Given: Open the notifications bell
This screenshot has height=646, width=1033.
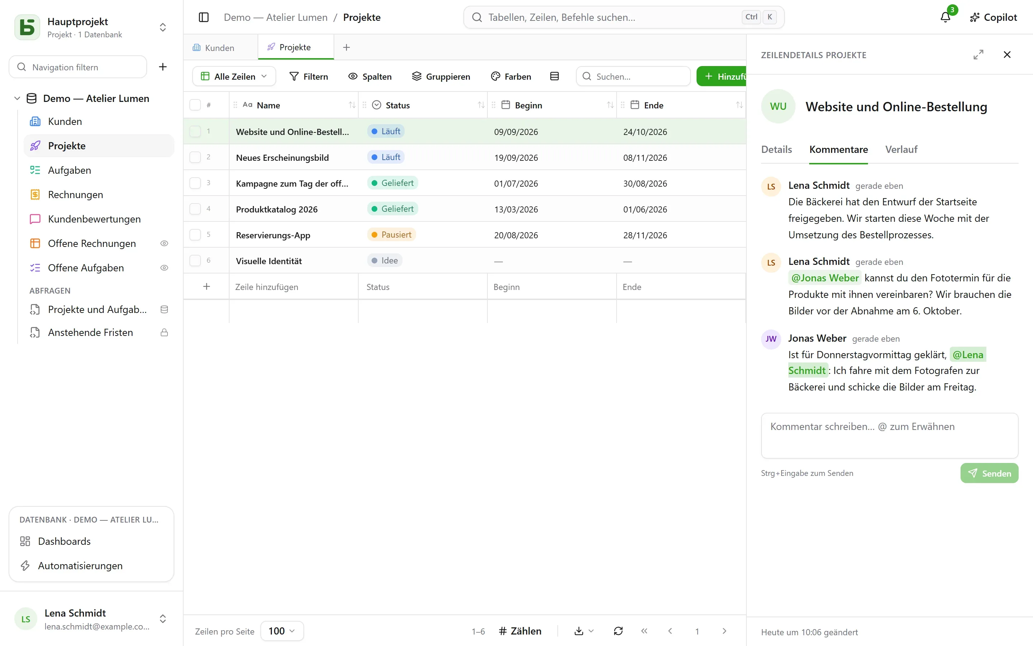Looking at the screenshot, I should (945, 17).
